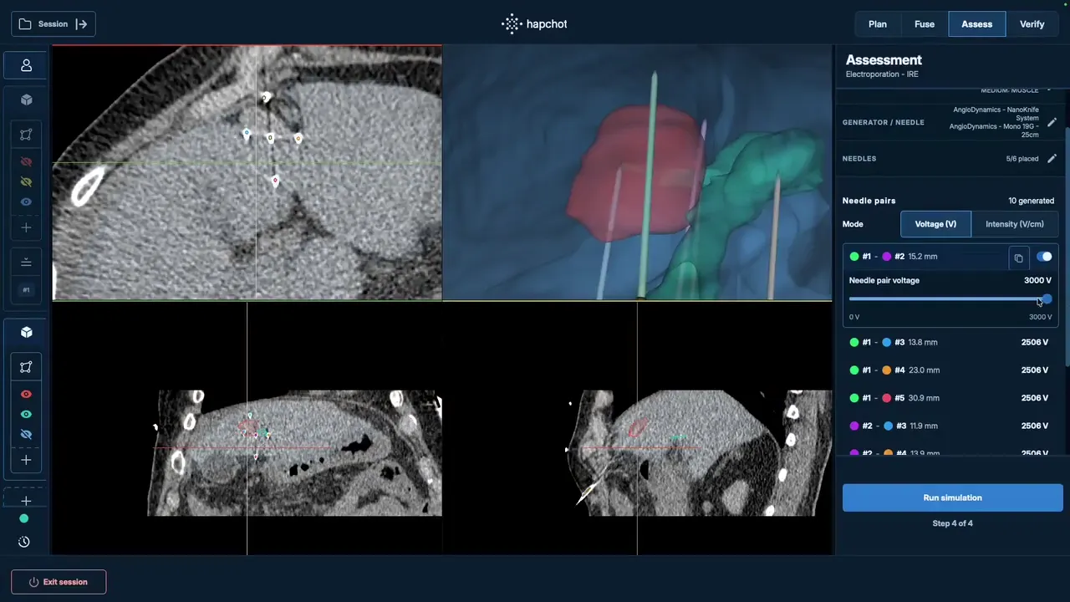Select the bright white 3D cube icon
Image resolution: width=1070 pixels, height=602 pixels.
coord(26,332)
